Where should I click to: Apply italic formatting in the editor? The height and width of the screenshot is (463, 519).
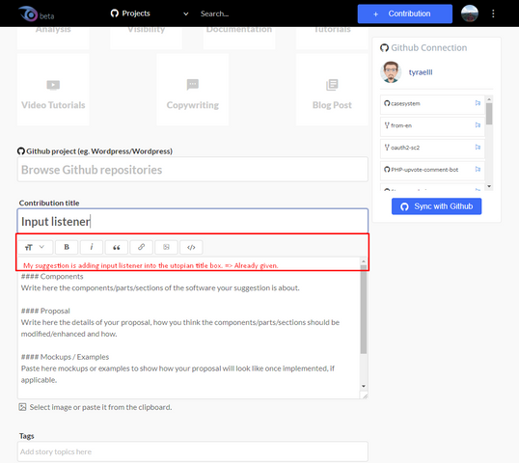(92, 247)
